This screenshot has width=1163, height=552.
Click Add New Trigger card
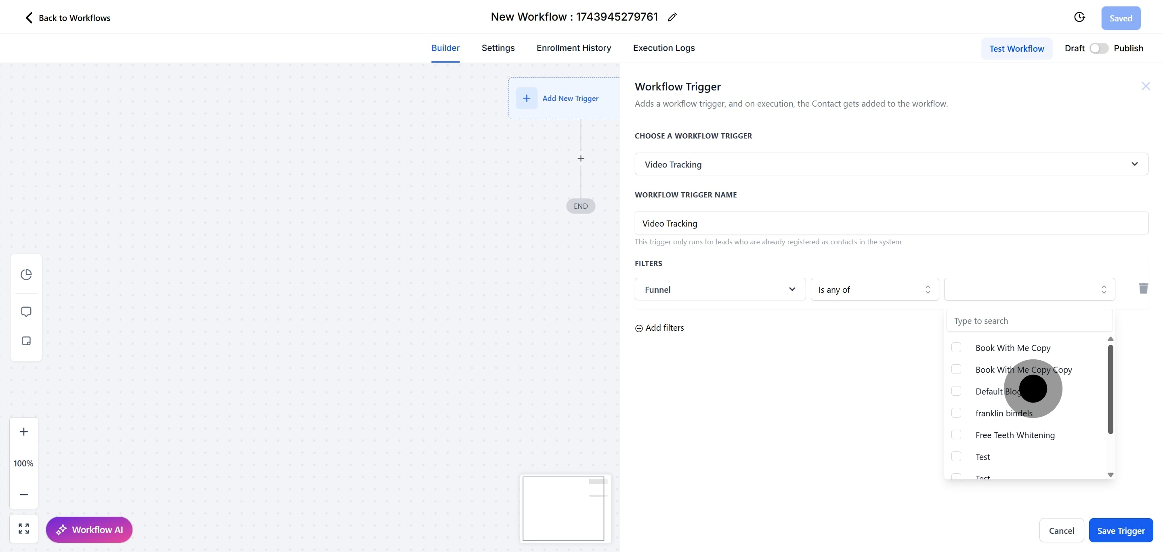coord(564,98)
